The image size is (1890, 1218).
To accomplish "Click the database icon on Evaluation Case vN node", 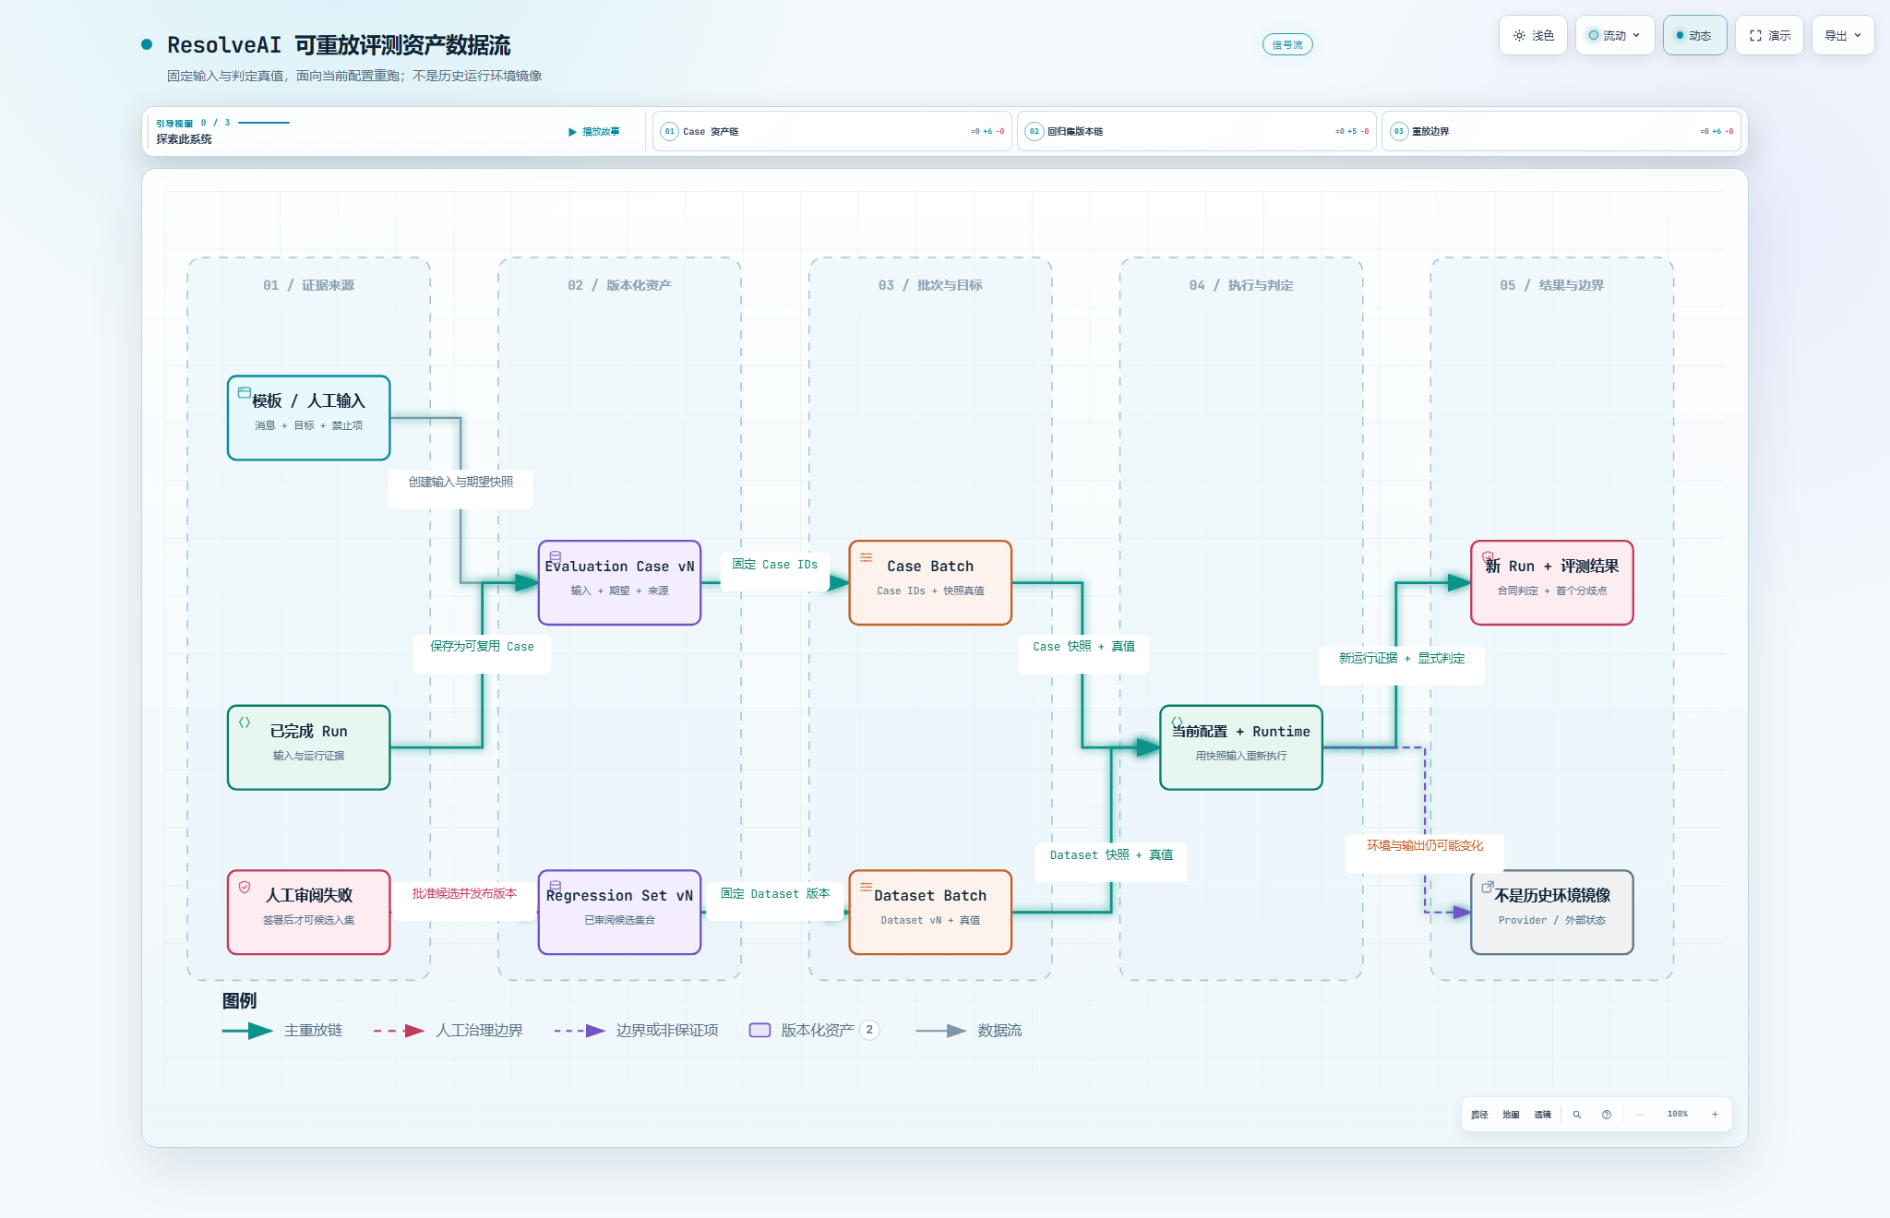I will tap(556, 556).
